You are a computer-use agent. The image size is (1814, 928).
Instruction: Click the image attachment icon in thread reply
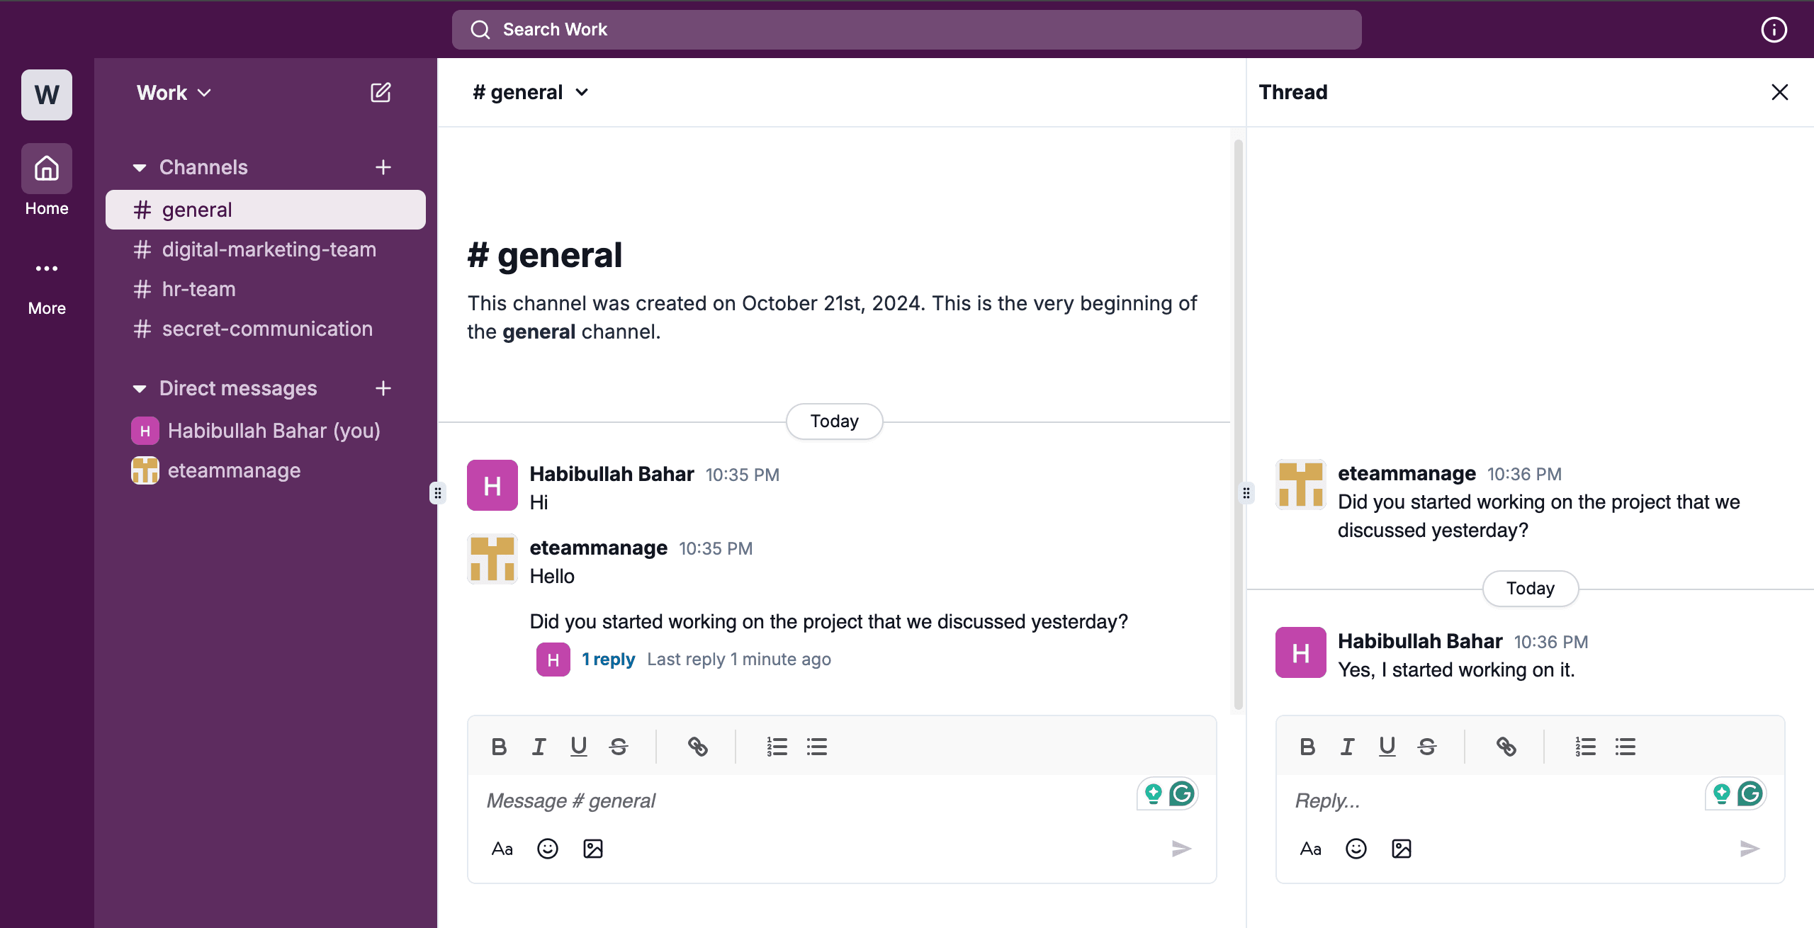click(x=1401, y=847)
